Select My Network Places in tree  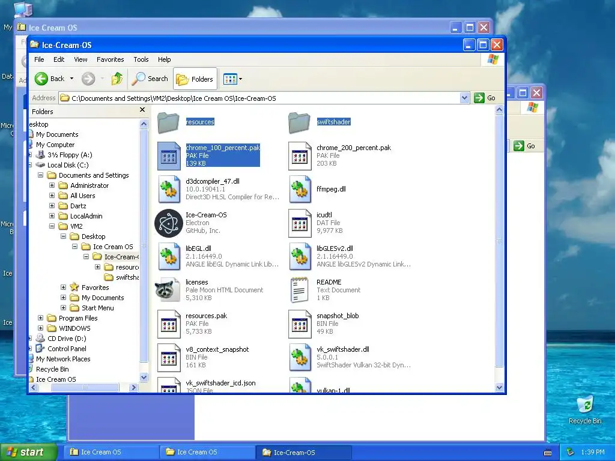pyautogui.click(x=62, y=359)
